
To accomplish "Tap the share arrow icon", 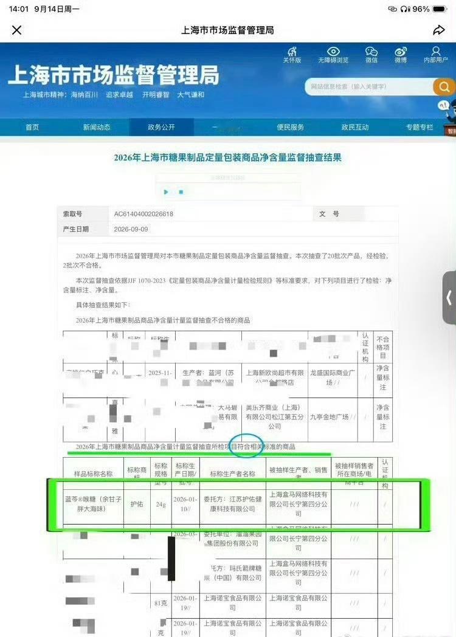I will coord(439,30).
